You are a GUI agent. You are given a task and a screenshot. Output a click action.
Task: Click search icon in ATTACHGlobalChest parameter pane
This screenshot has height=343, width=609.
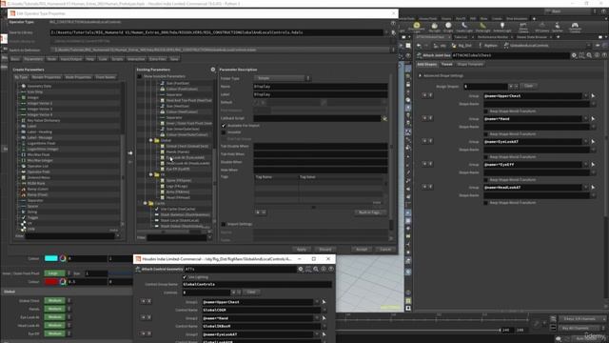[589, 55]
